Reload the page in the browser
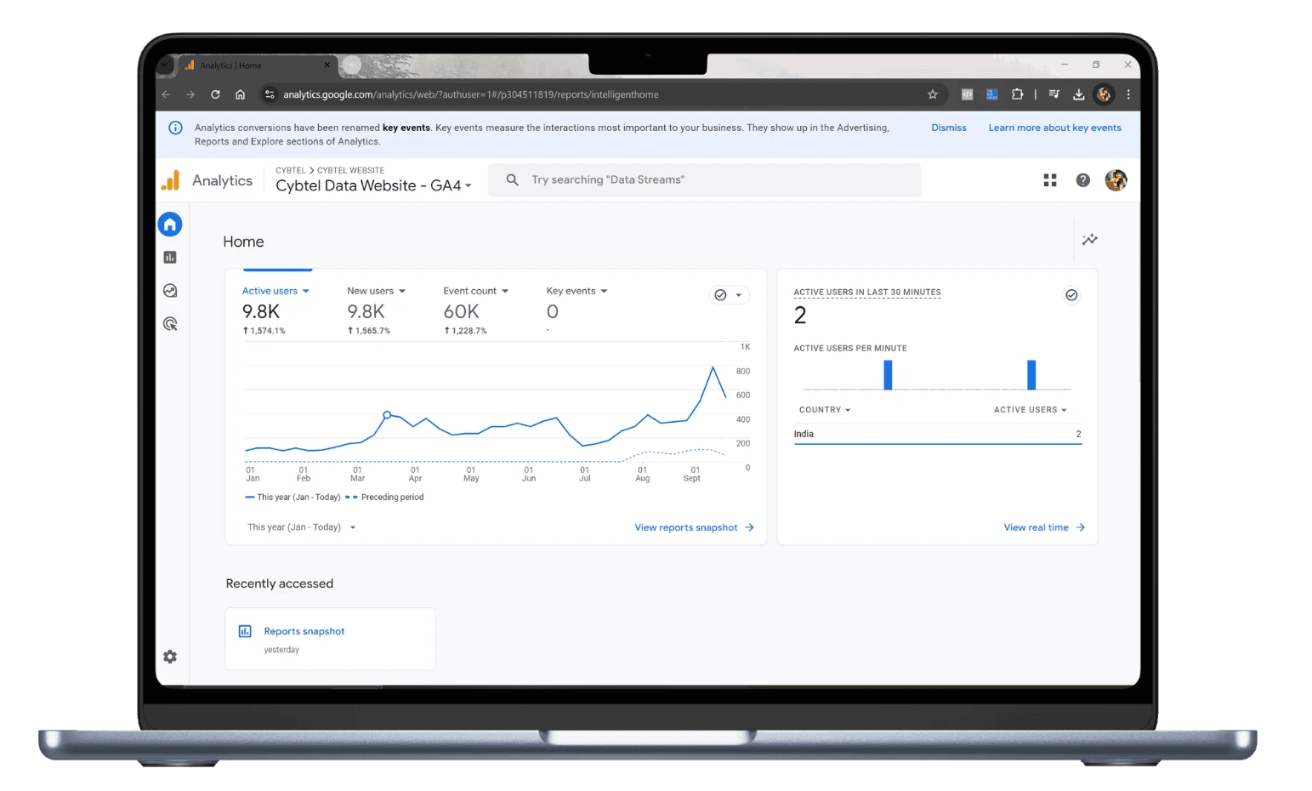1312x791 pixels. 215,94
